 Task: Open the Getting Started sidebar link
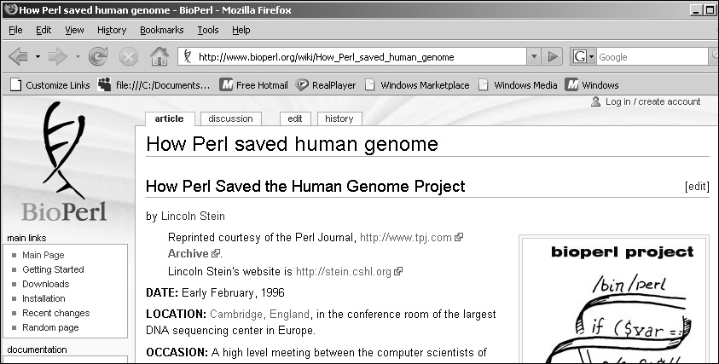click(x=53, y=269)
